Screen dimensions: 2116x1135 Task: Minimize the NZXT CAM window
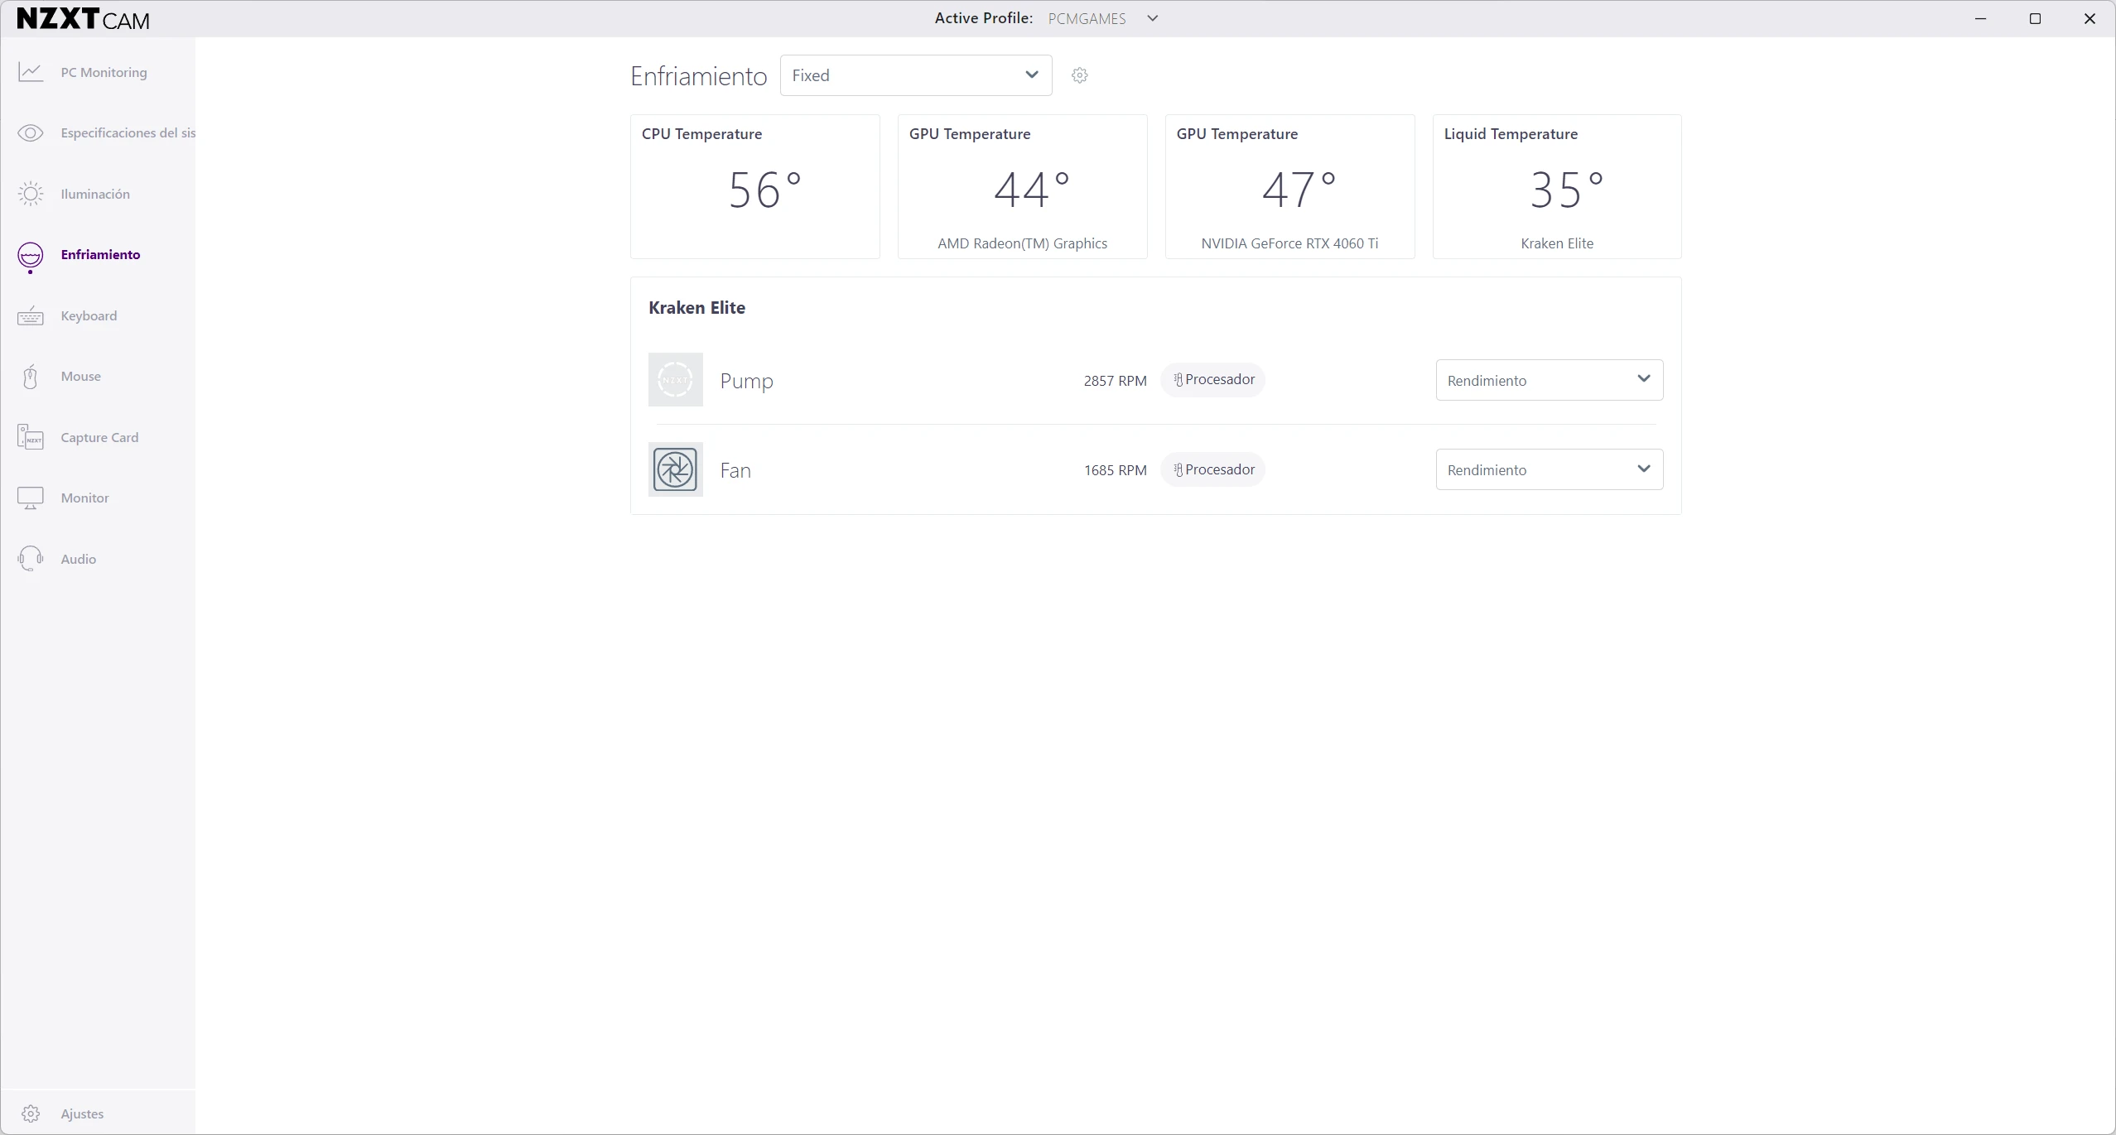tap(1980, 18)
